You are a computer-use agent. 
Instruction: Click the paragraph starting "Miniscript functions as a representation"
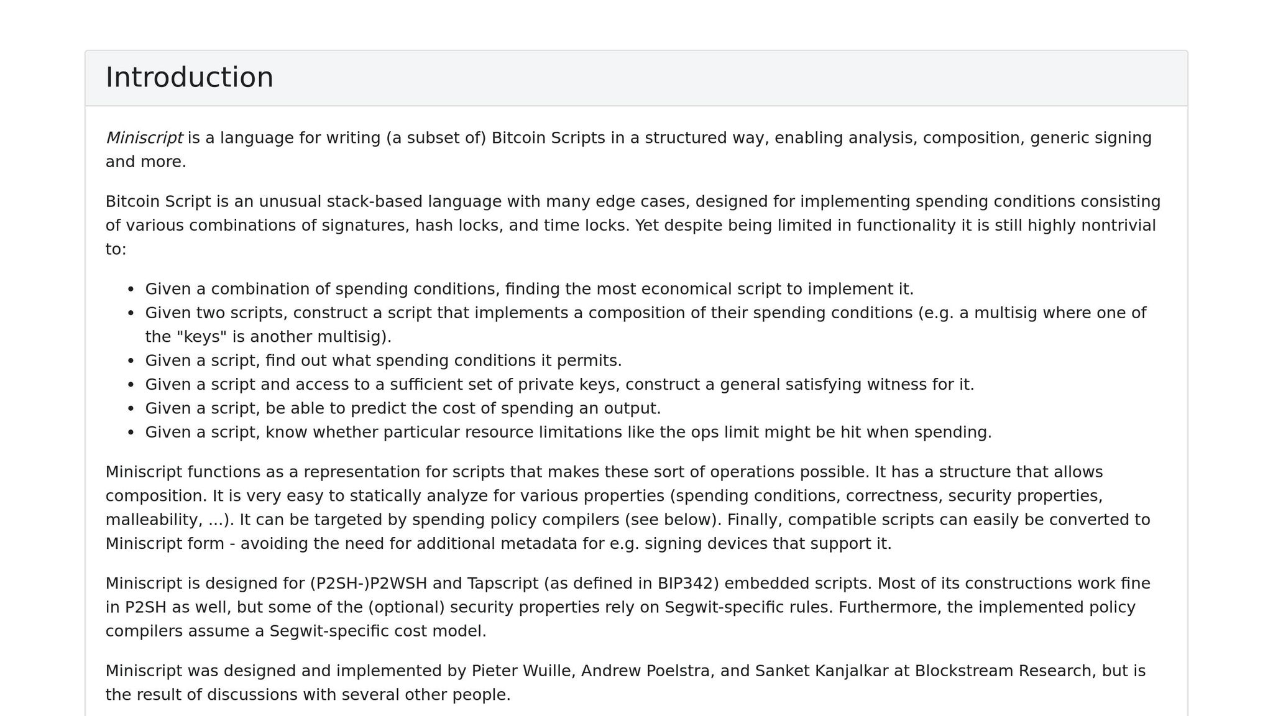click(628, 508)
